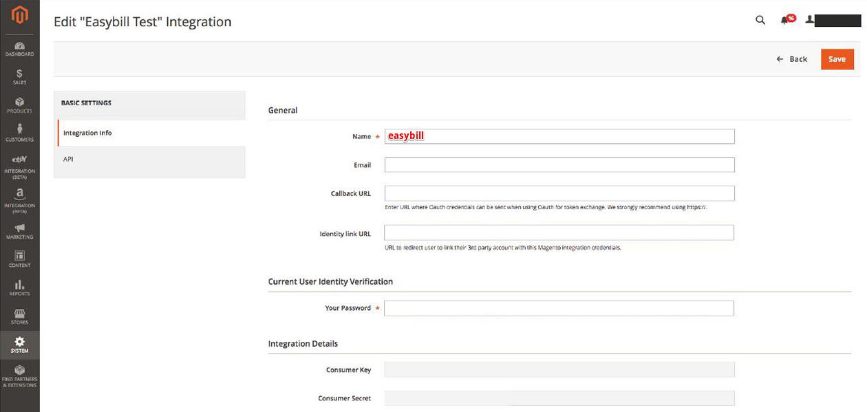This screenshot has width=867, height=412.
Task: Open the eBay Integration (Beta) menu
Action: tap(20, 167)
